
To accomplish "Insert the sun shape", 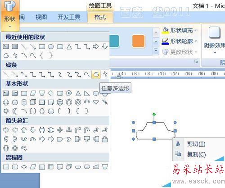I will click(6, 111).
